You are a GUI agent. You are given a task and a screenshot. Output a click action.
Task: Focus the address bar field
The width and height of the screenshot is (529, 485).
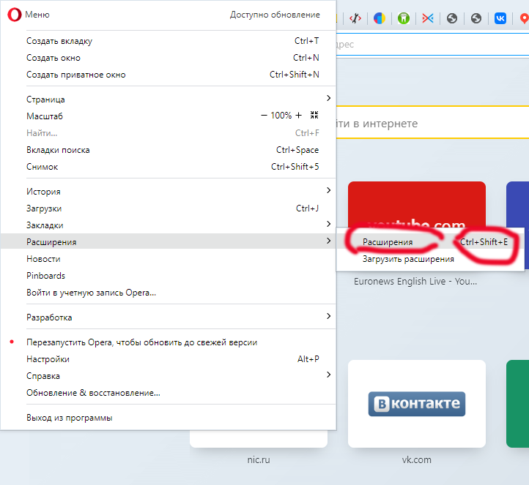(432, 45)
